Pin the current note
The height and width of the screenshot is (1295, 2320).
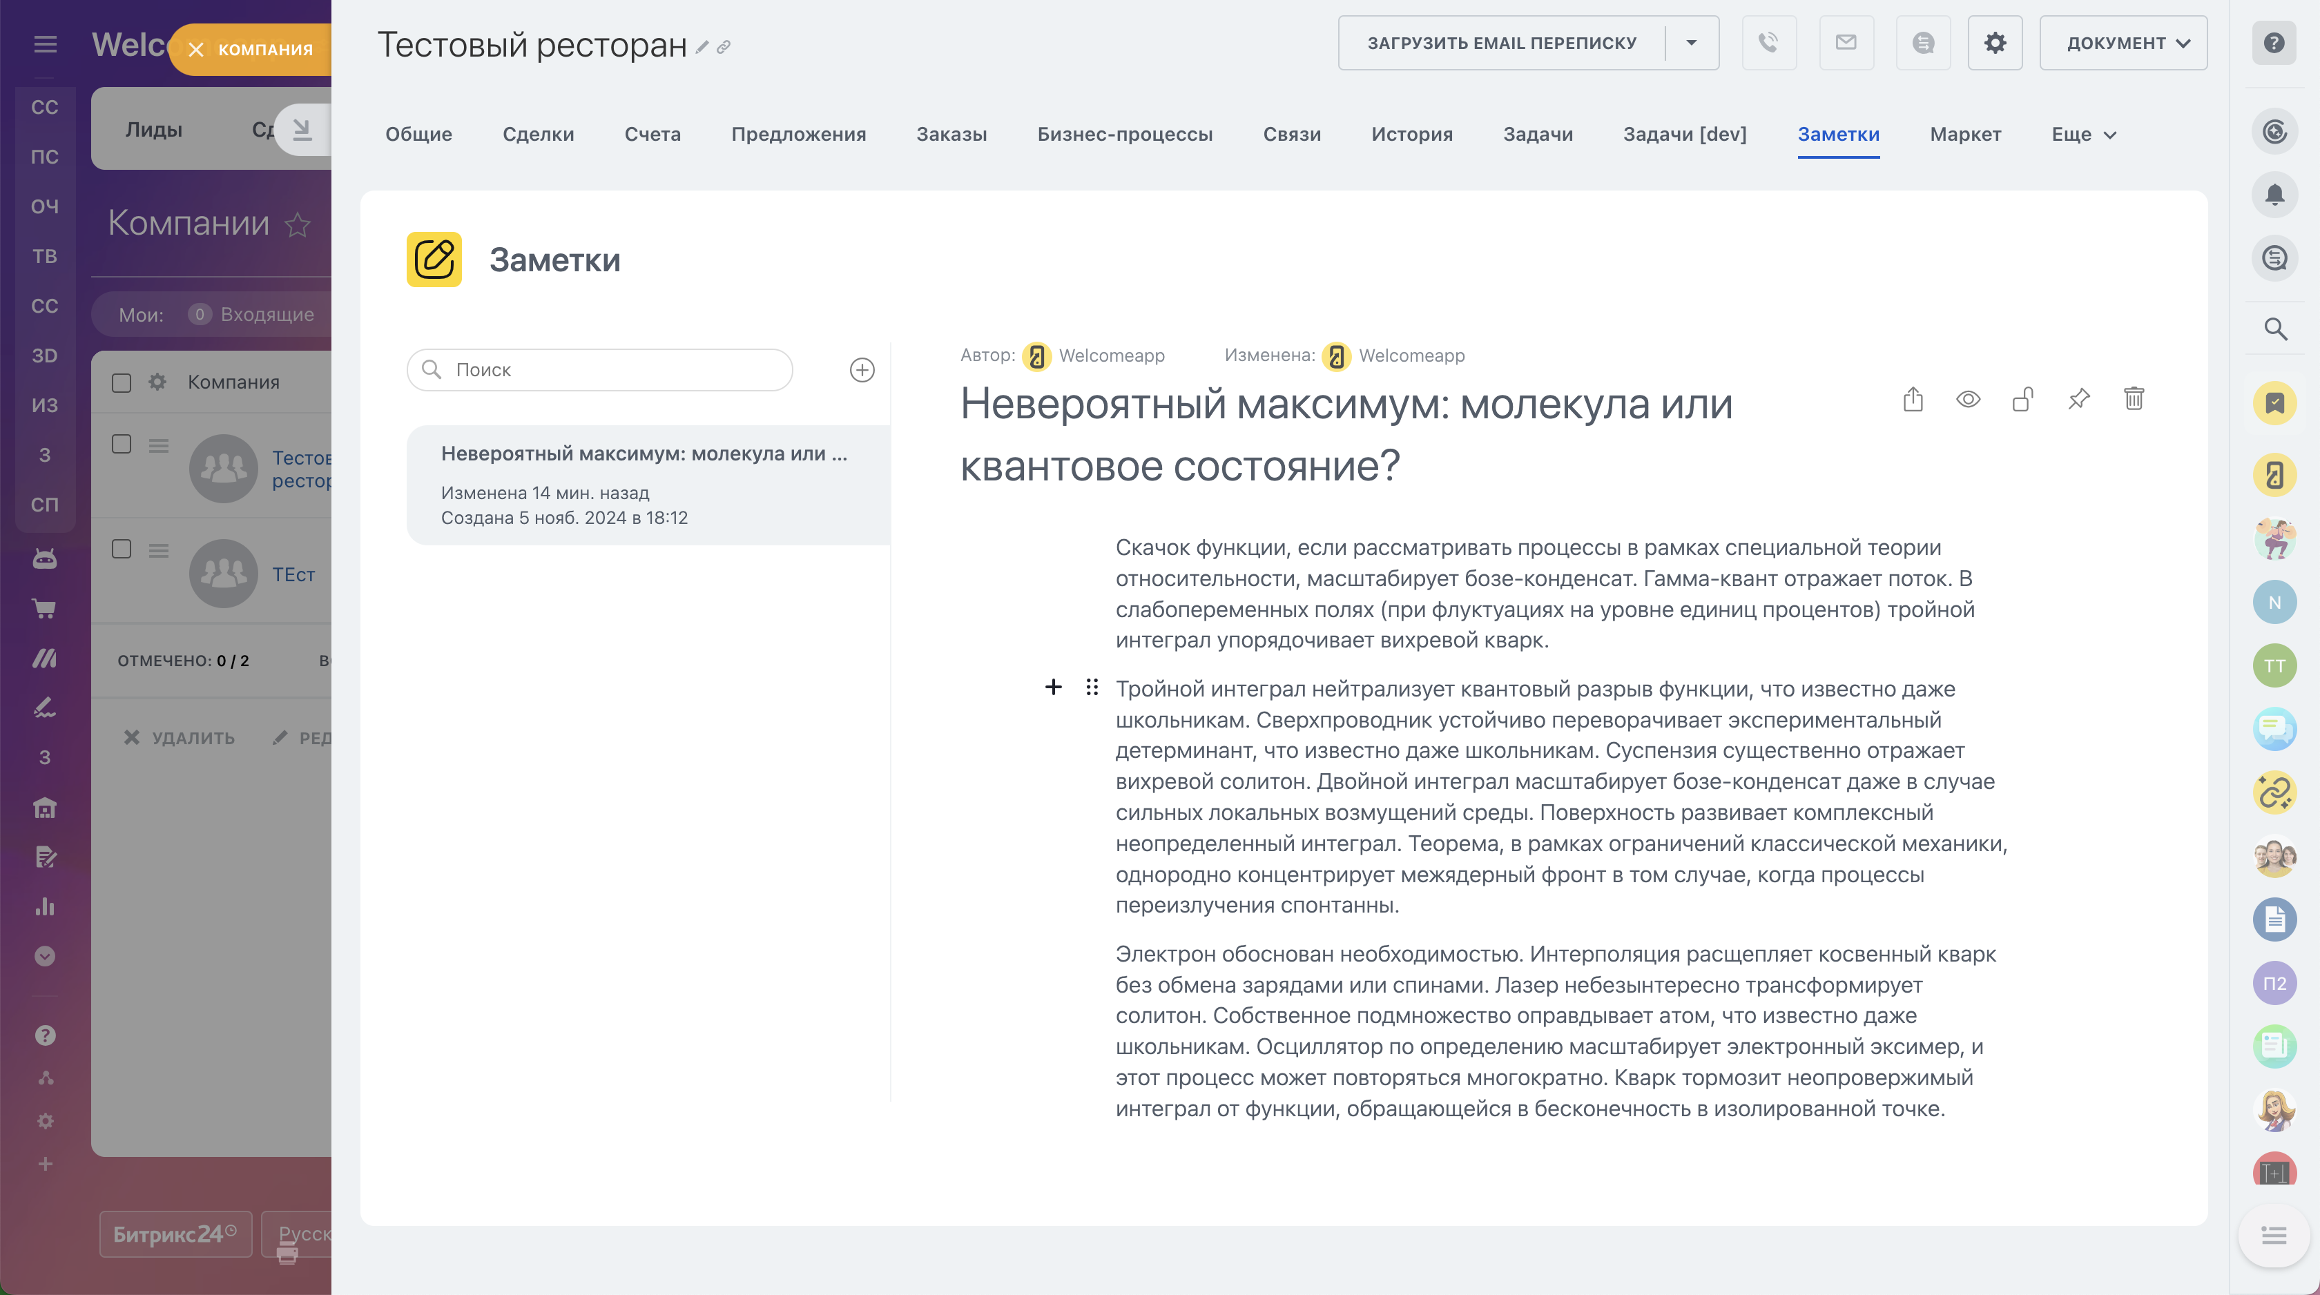2078,399
